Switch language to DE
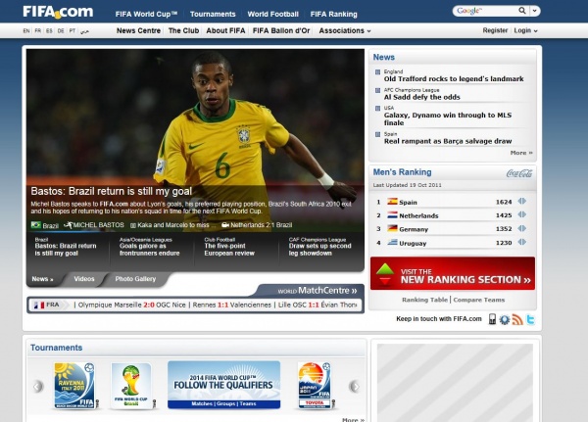Viewport: 588px width, 422px height. [x=61, y=30]
